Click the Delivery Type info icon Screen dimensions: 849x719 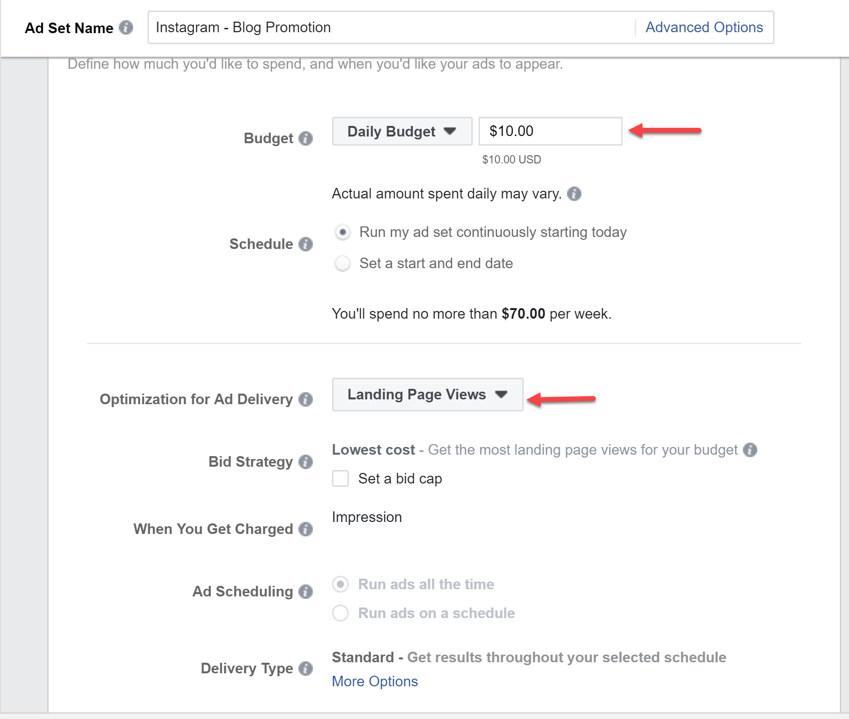coord(306,669)
